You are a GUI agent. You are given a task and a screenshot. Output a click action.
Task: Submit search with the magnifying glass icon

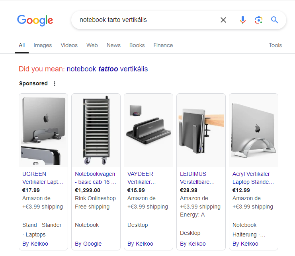click(274, 20)
